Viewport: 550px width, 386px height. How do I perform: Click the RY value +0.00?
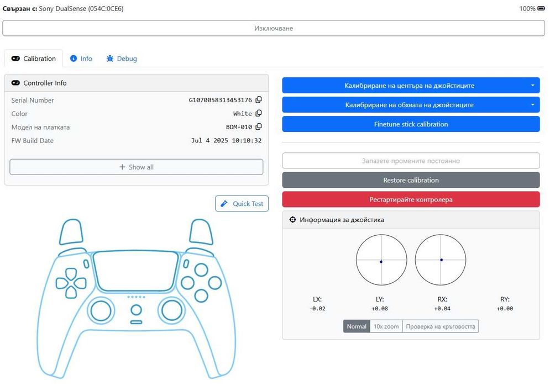point(505,309)
